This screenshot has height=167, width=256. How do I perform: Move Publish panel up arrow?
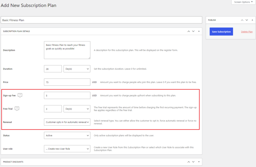[x=242, y=20]
